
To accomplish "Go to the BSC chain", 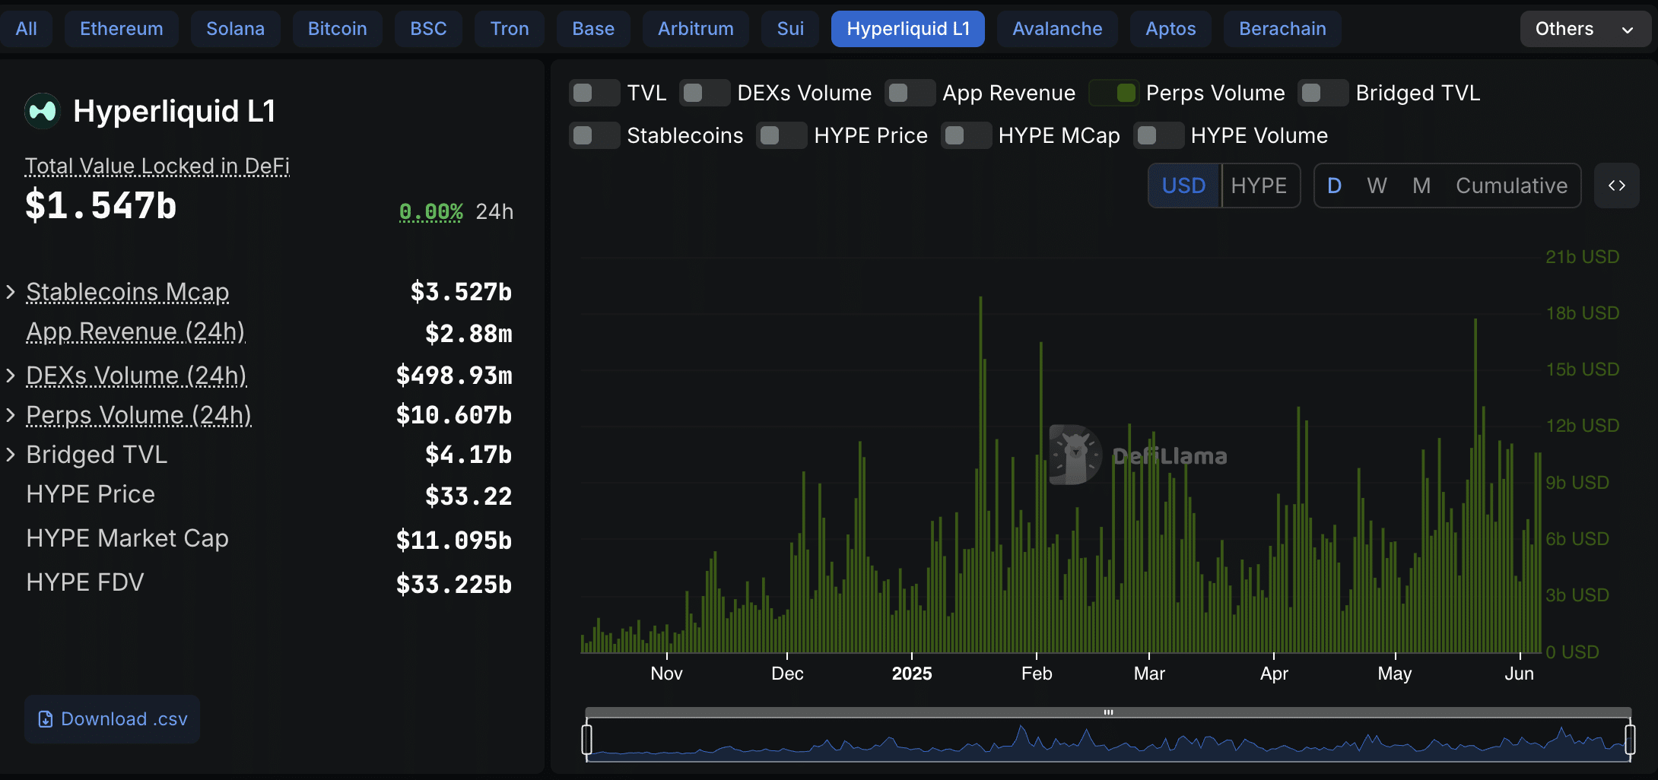I will pyautogui.click(x=428, y=29).
